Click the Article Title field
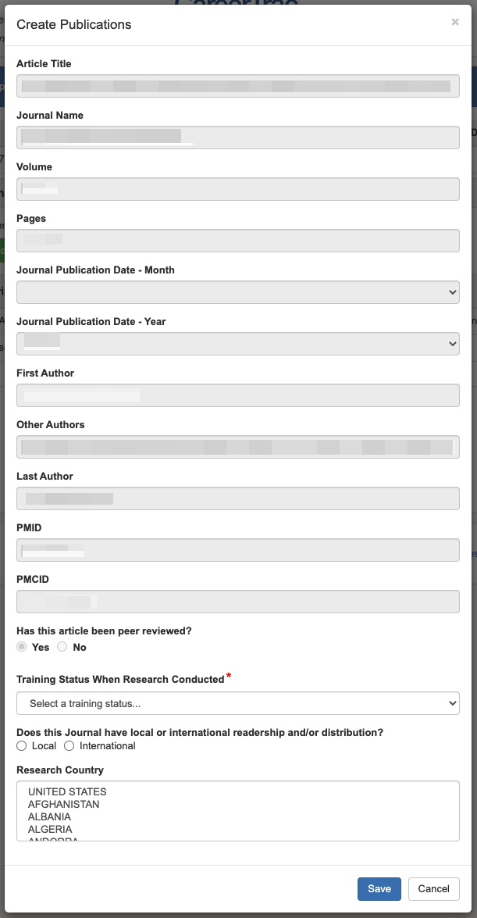477x918 pixels. 237,86
